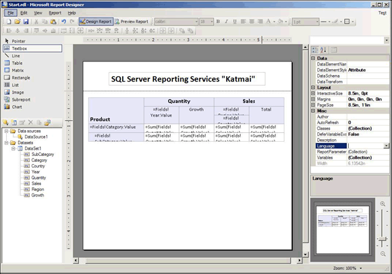Viewport: 392px width, 274px height.
Task: Collapse the Layout property category
Action: 313,88
